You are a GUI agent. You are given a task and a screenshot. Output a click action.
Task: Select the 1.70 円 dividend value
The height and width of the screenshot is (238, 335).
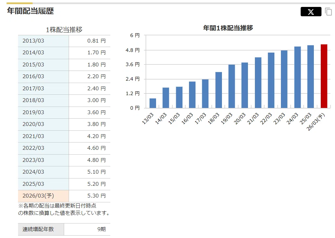[x=96, y=53]
